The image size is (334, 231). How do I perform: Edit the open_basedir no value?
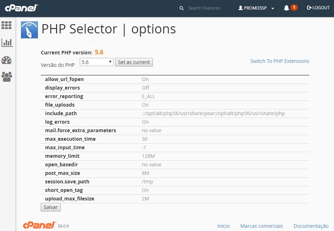click(x=152, y=165)
